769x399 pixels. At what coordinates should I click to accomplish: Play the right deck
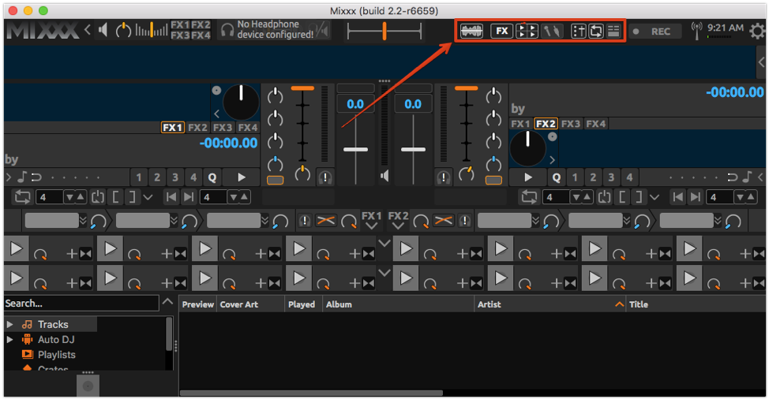pos(528,177)
